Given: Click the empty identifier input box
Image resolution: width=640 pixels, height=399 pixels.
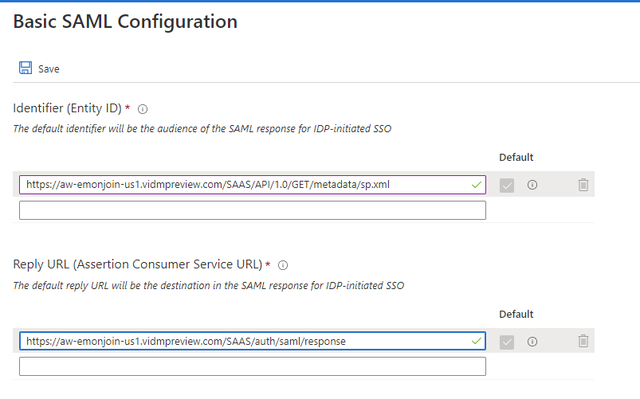Looking at the screenshot, I should point(252,210).
